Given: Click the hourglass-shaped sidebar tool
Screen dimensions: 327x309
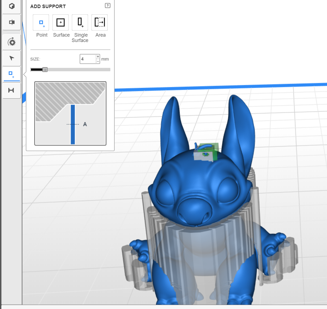Looking at the screenshot, I should pyautogui.click(x=11, y=90).
